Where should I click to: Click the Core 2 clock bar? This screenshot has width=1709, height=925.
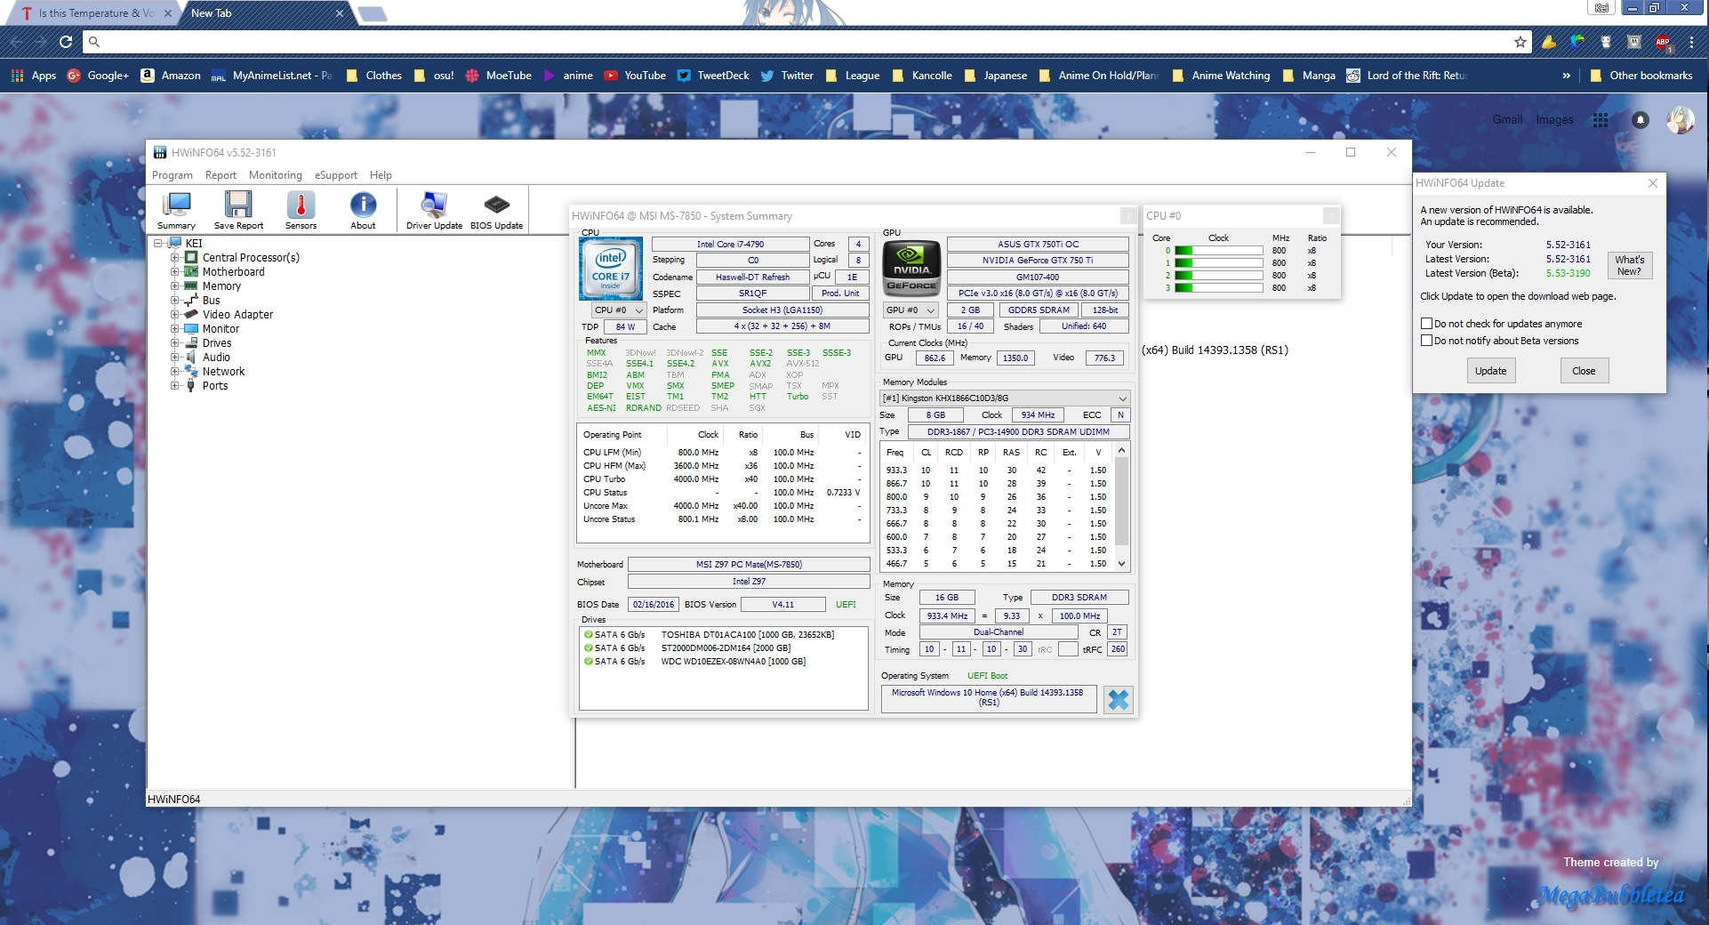(1218, 276)
